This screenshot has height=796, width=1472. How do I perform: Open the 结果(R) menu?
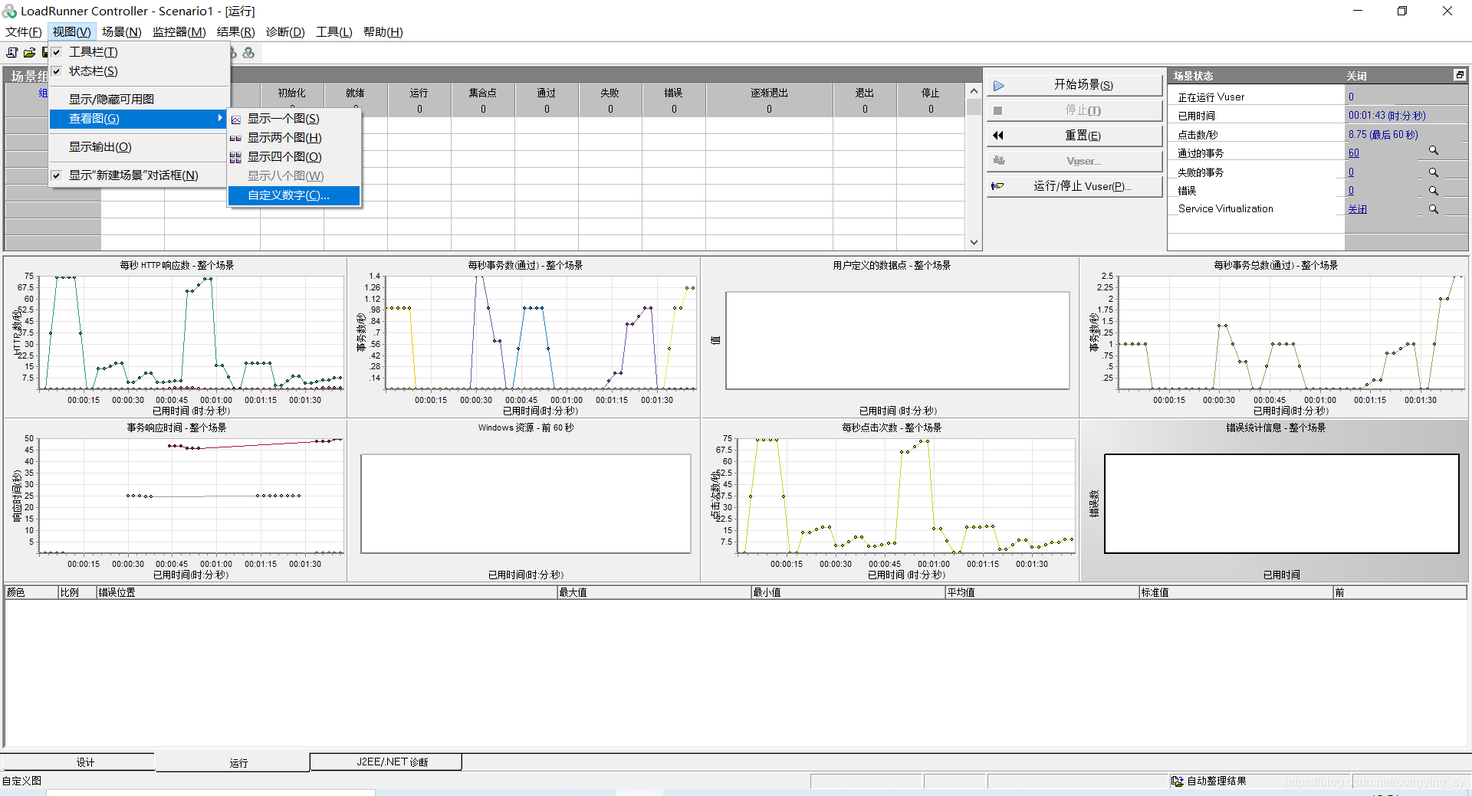pyautogui.click(x=235, y=32)
